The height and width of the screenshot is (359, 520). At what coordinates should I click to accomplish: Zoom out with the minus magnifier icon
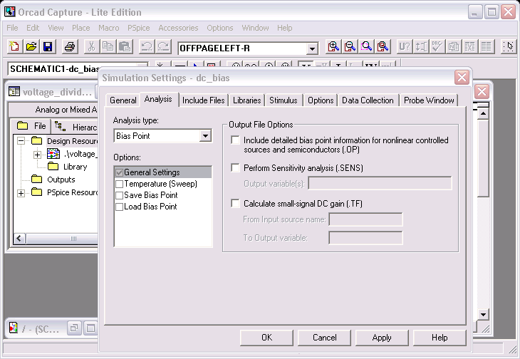click(x=350, y=47)
